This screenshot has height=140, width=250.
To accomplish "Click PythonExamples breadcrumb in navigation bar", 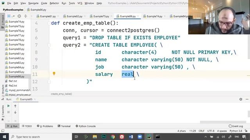I will point(13,10).
